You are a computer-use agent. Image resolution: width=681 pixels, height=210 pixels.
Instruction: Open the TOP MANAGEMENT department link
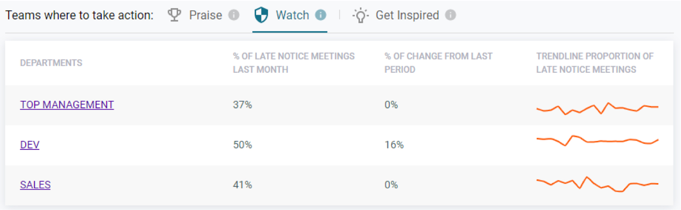click(67, 105)
